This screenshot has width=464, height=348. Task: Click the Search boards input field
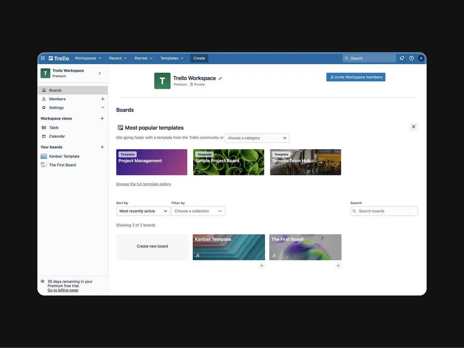click(x=384, y=211)
